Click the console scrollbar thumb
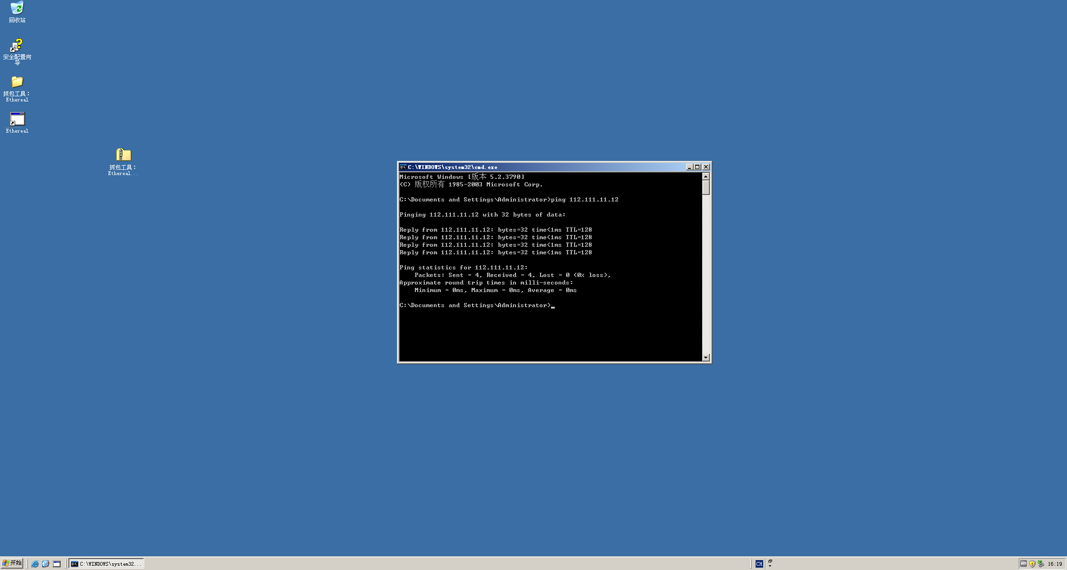The width and height of the screenshot is (1067, 570). (x=706, y=187)
